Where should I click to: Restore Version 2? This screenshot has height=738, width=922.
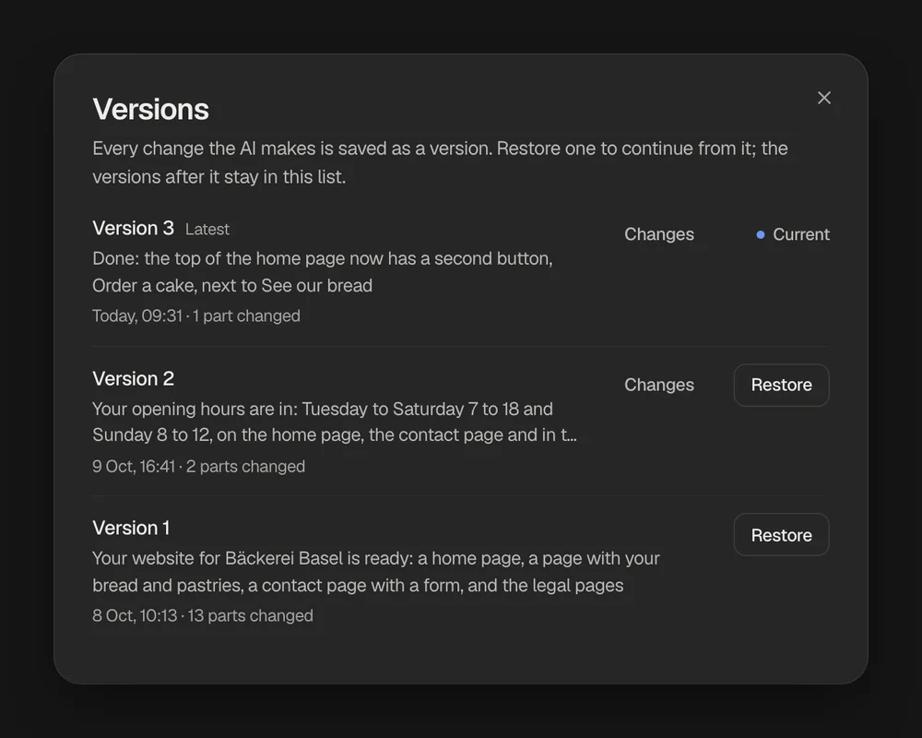click(x=781, y=385)
